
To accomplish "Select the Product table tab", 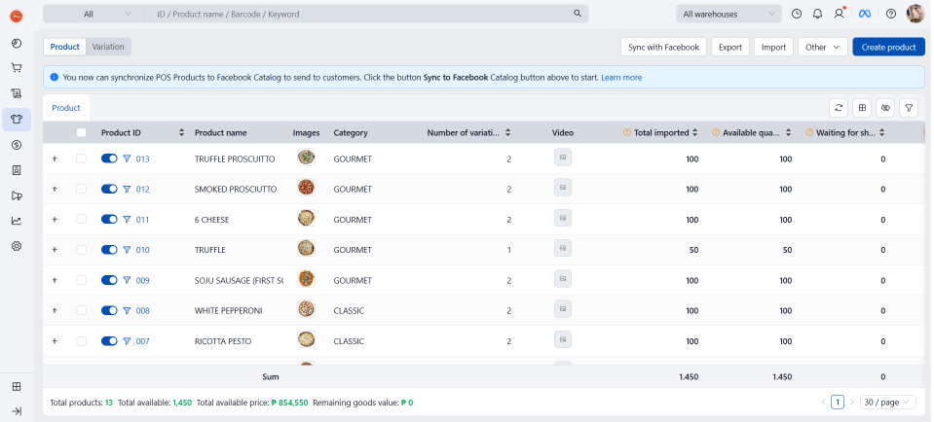I will [66, 108].
